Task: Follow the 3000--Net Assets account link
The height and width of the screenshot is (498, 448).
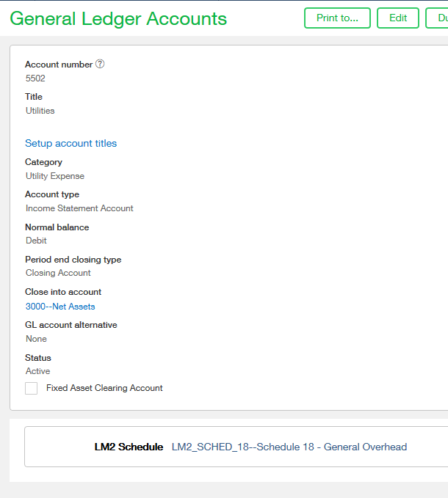Action: pos(60,307)
